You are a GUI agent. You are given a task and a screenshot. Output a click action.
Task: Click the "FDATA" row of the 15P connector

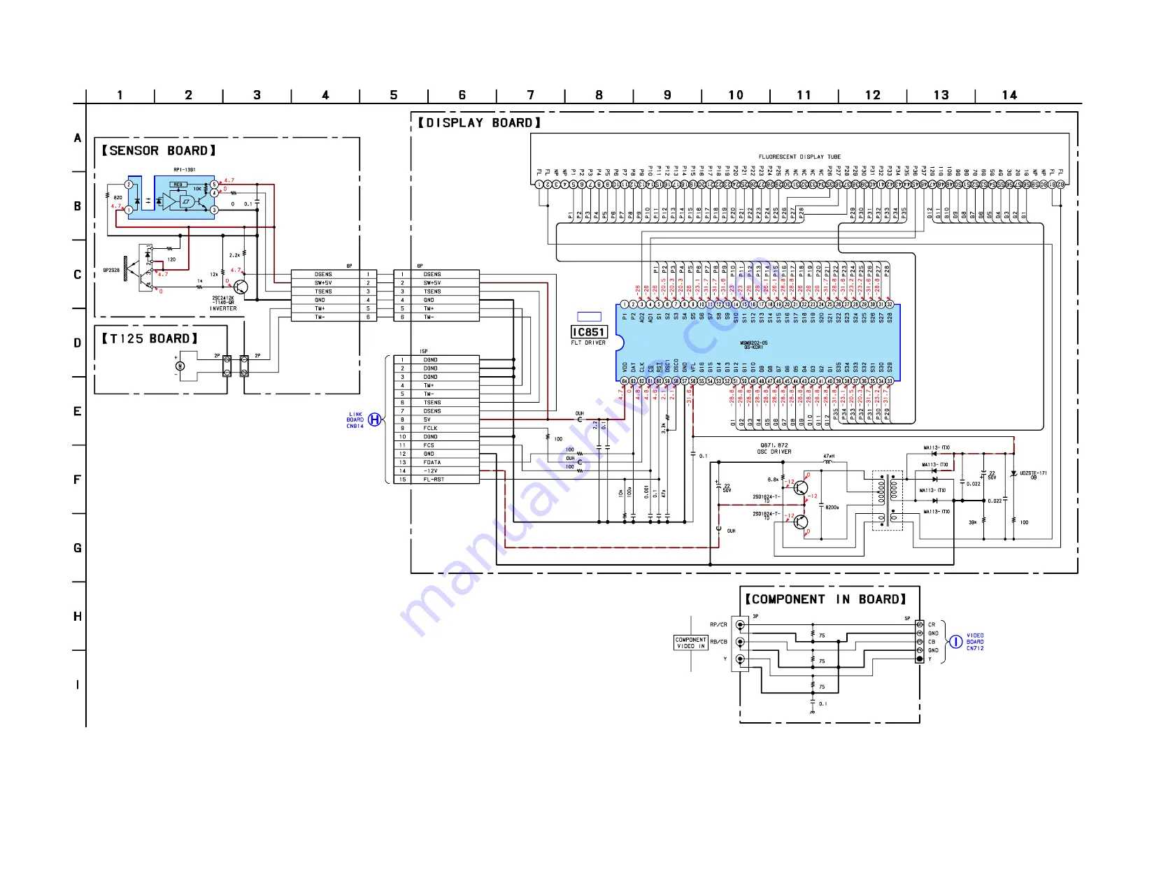[436, 462]
